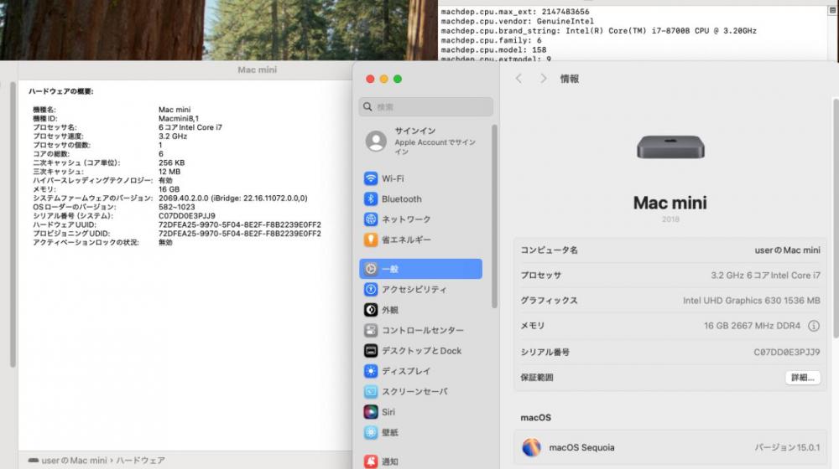This screenshot has height=469, width=839.
Task: Click 16 GB 2667 MHz DDR4 text
Action: 752,326
